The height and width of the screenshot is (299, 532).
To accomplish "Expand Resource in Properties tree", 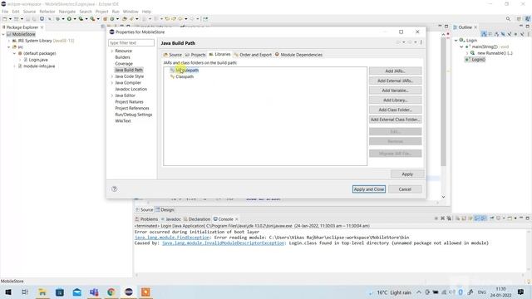I will click(112, 51).
